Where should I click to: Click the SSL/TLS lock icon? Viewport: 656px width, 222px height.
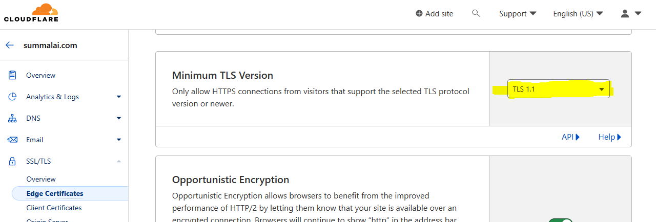pyautogui.click(x=12, y=161)
